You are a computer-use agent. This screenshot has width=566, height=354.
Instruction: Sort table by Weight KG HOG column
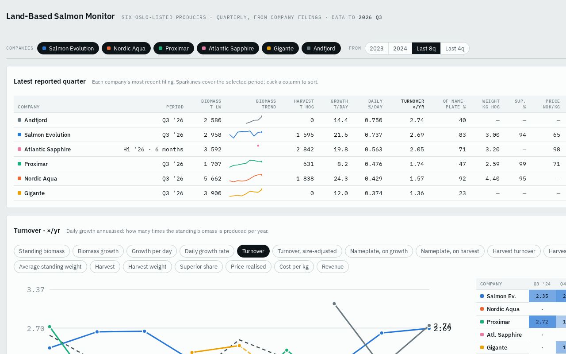pyautogui.click(x=487, y=104)
